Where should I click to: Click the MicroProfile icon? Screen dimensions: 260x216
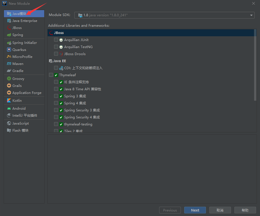coord(9,57)
